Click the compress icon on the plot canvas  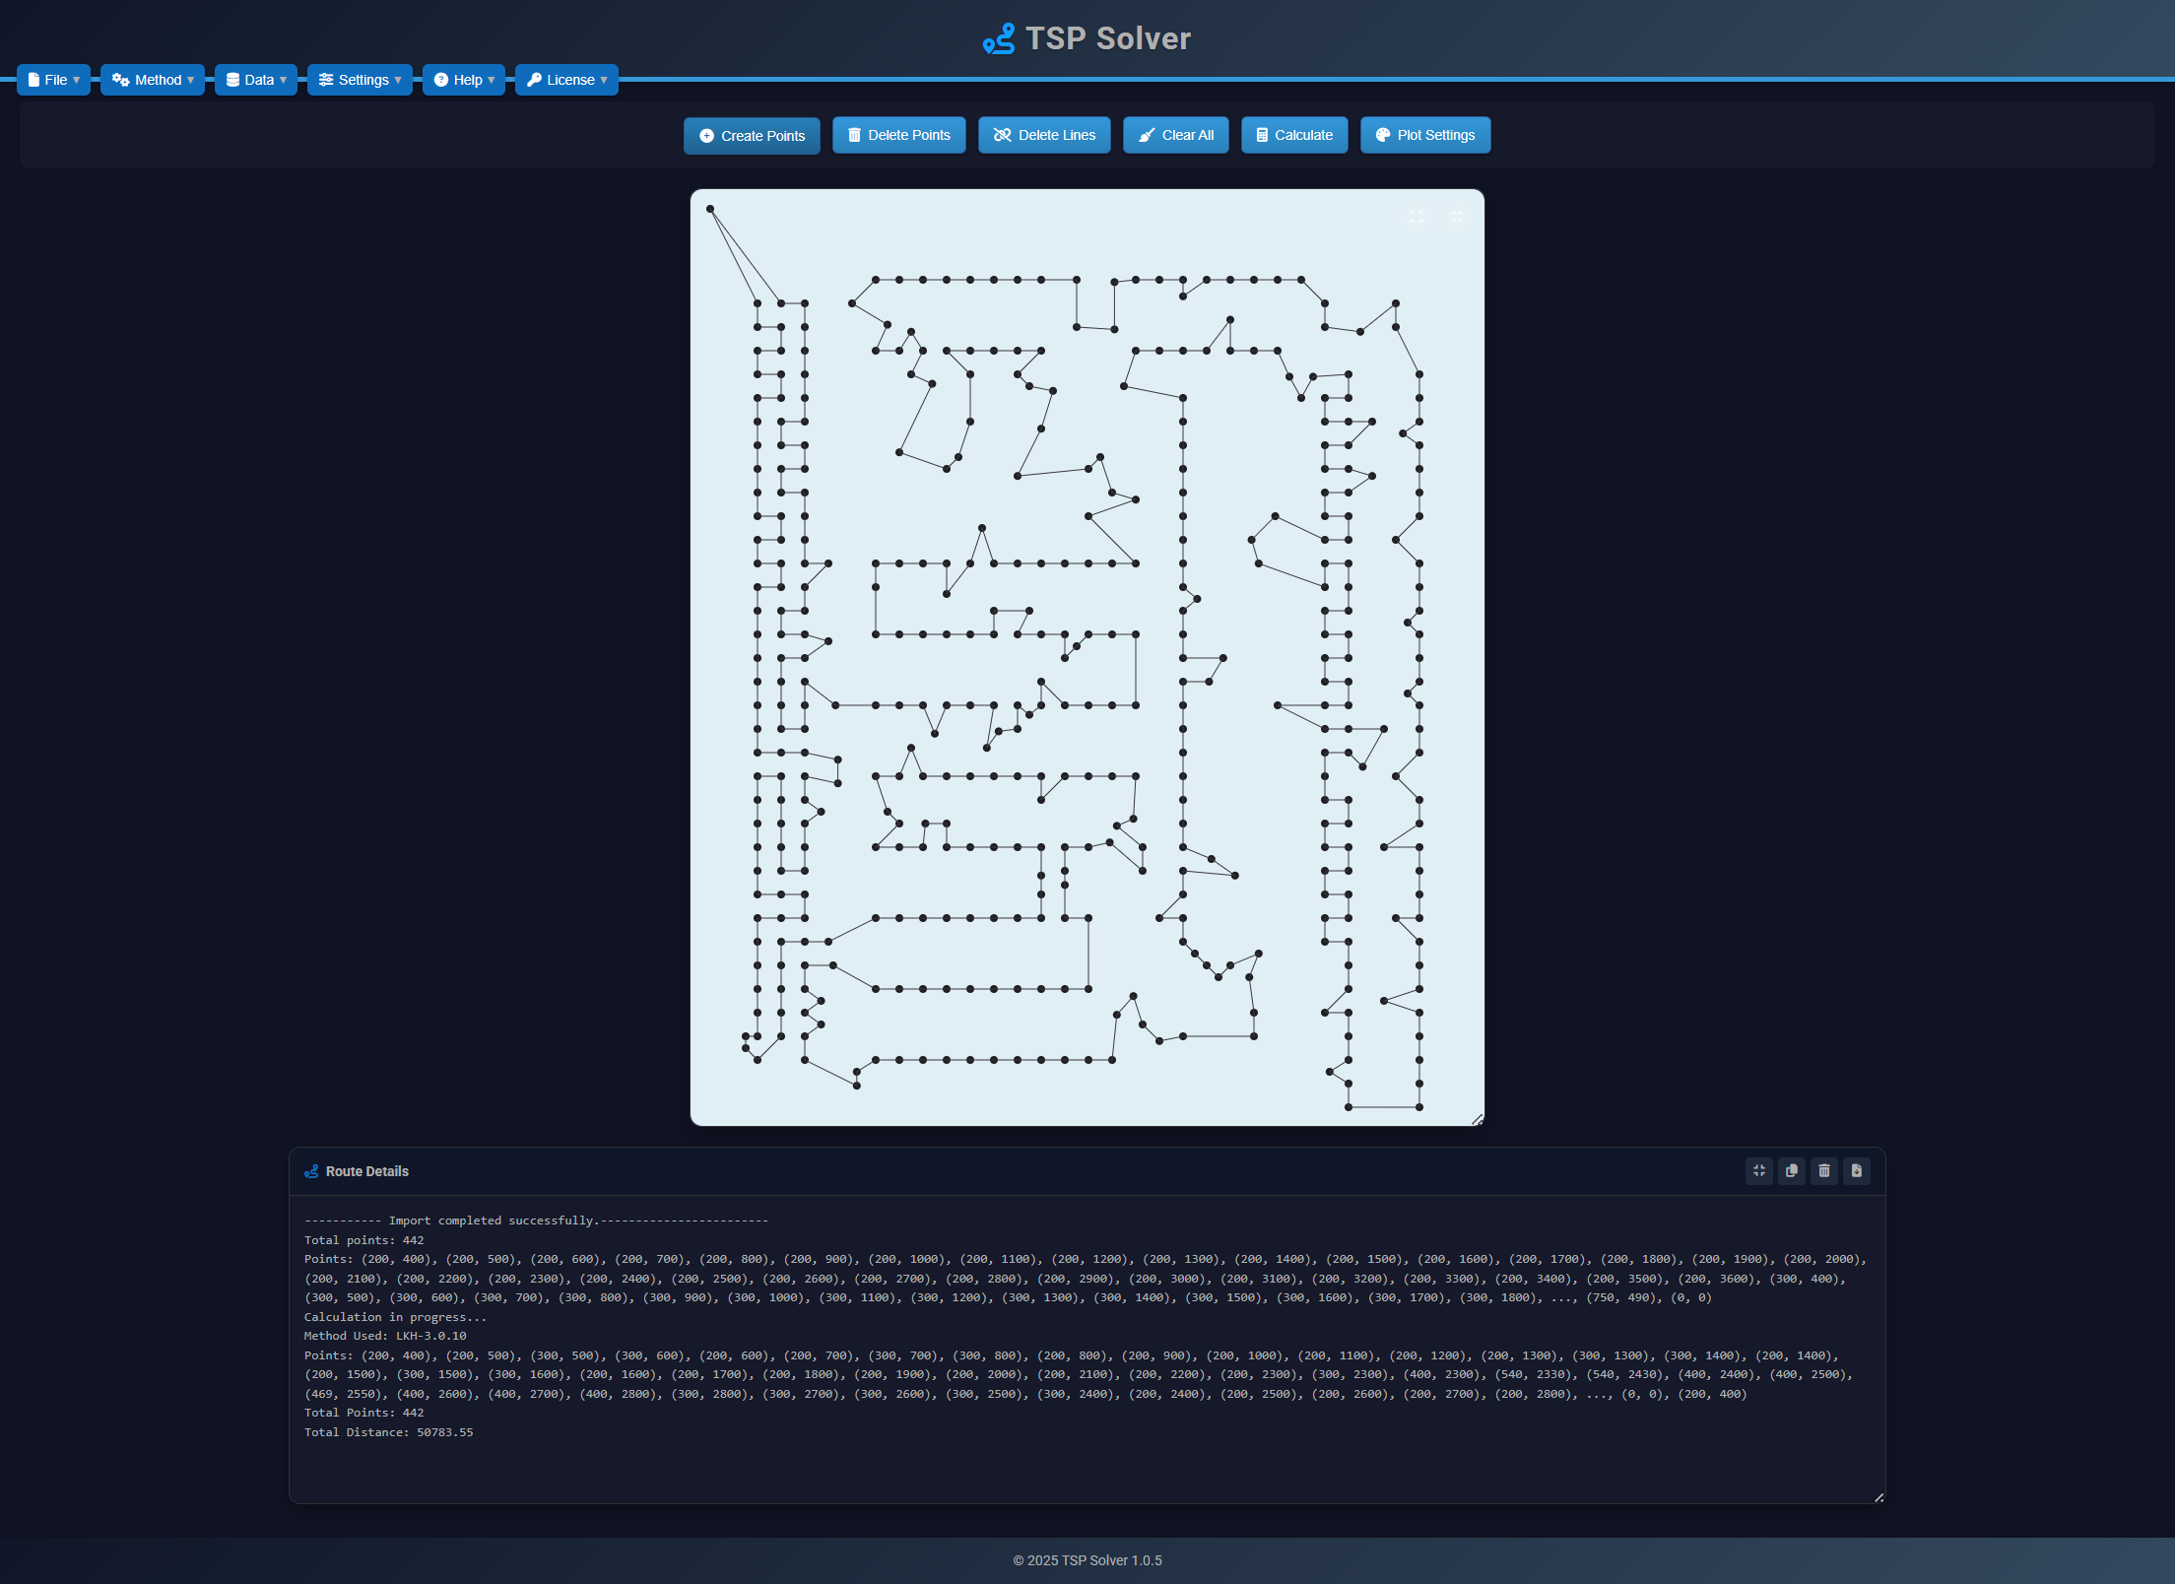[1457, 217]
